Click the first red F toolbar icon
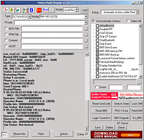This screenshot has width=144, height=140. tap(6, 10)
